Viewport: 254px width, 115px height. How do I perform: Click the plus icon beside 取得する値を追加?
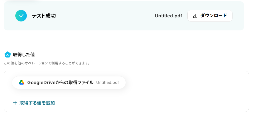click(15, 103)
